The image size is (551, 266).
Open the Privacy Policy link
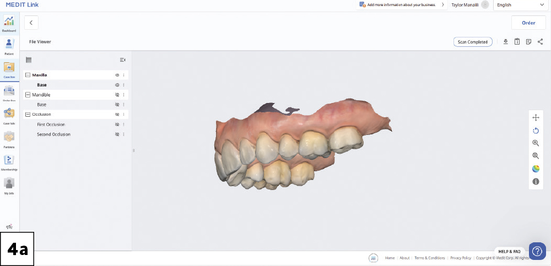[461, 258]
